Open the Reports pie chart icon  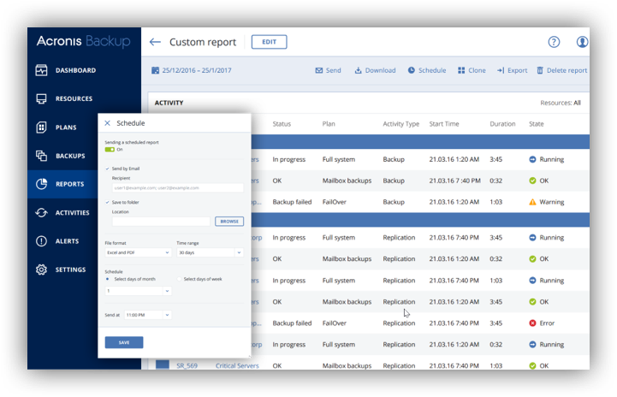41,184
